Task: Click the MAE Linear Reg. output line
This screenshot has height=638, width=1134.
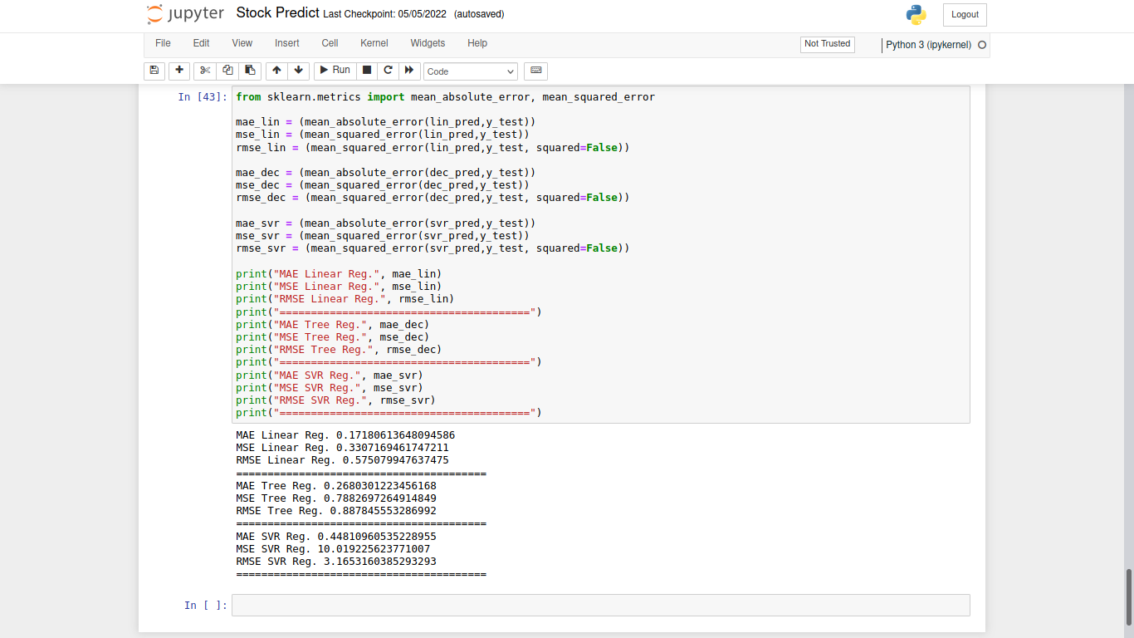Action: coord(345,434)
